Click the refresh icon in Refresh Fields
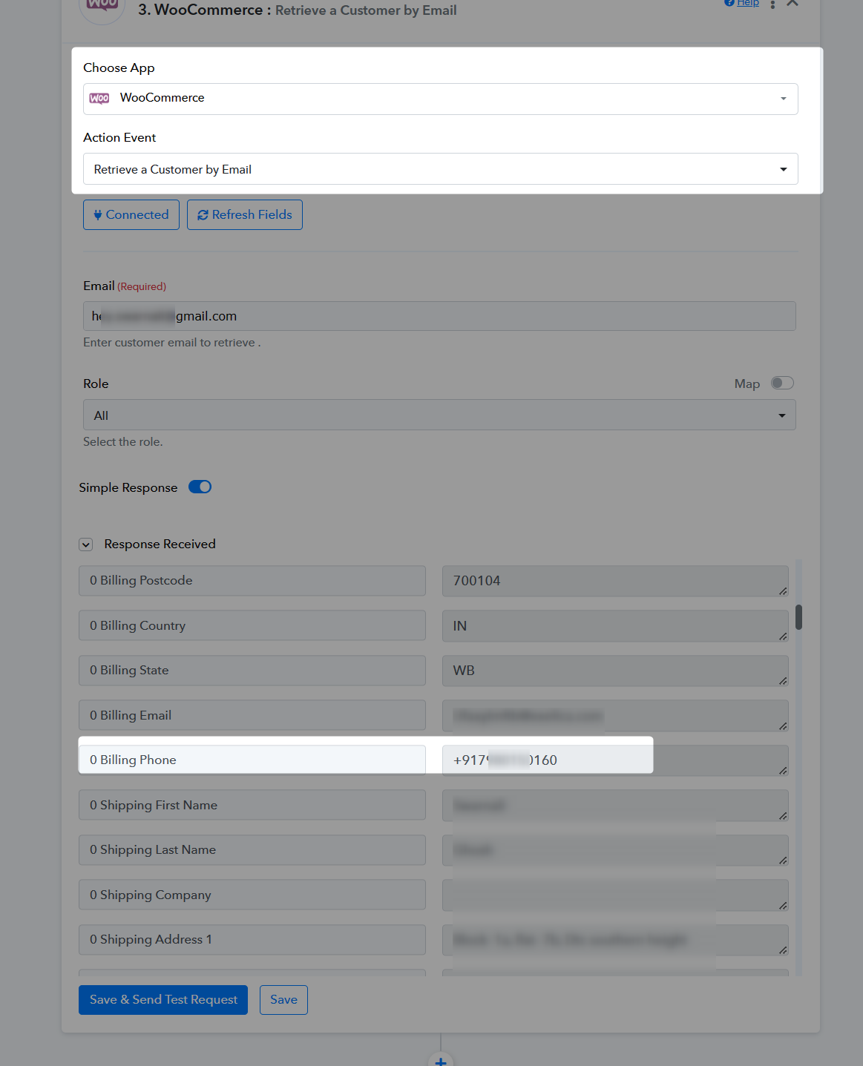The image size is (863, 1066). tap(203, 215)
